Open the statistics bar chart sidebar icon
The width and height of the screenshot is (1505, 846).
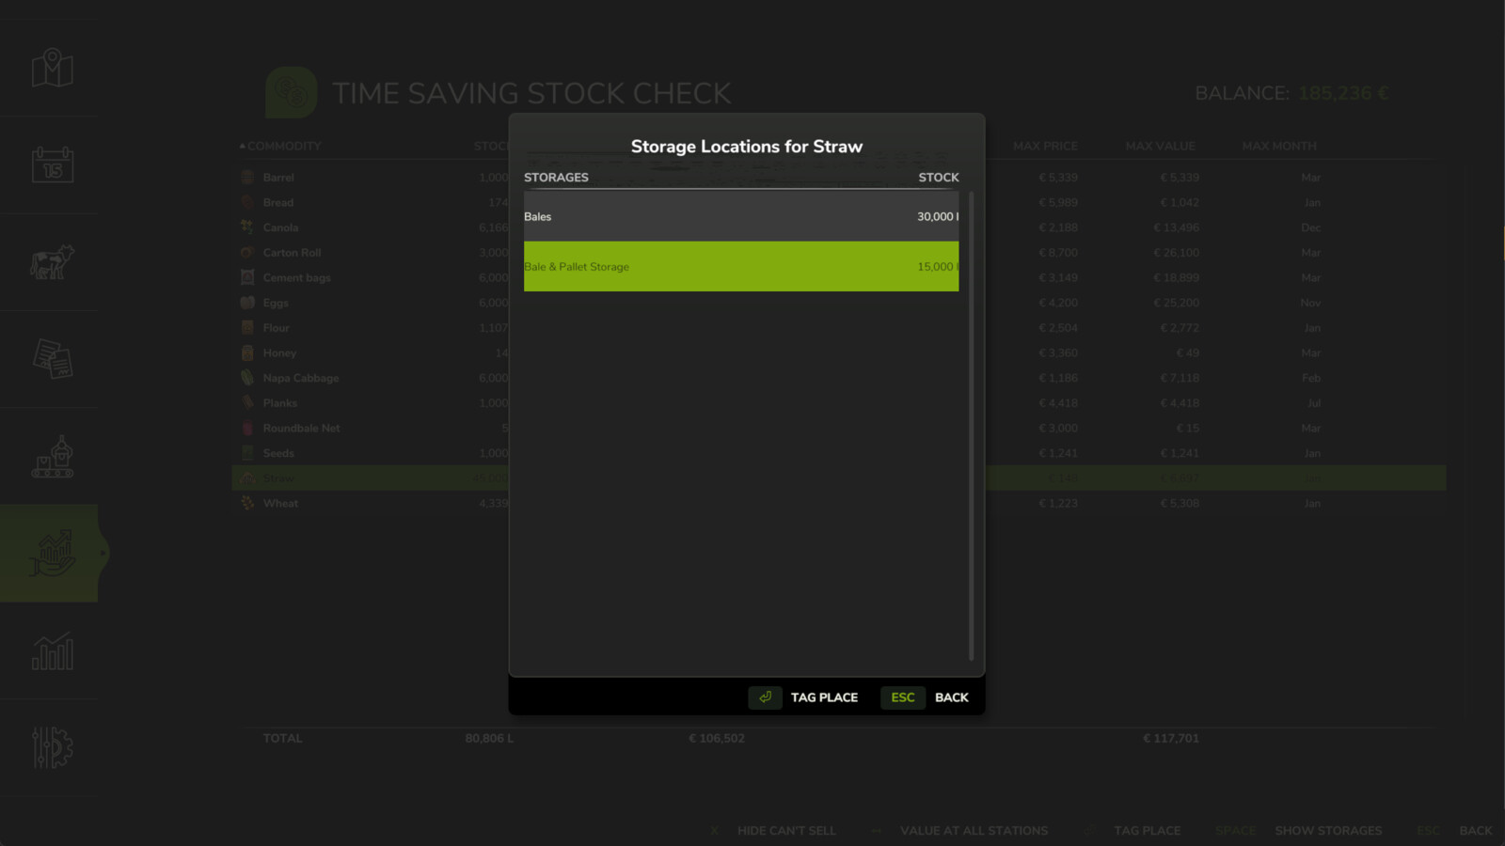pos(51,650)
